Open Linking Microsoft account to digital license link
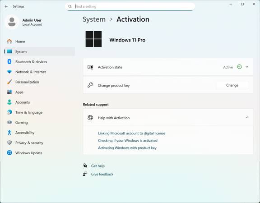 tap(132, 133)
